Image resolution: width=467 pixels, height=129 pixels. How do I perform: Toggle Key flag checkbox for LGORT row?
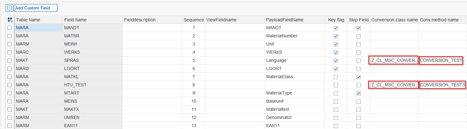(336, 69)
